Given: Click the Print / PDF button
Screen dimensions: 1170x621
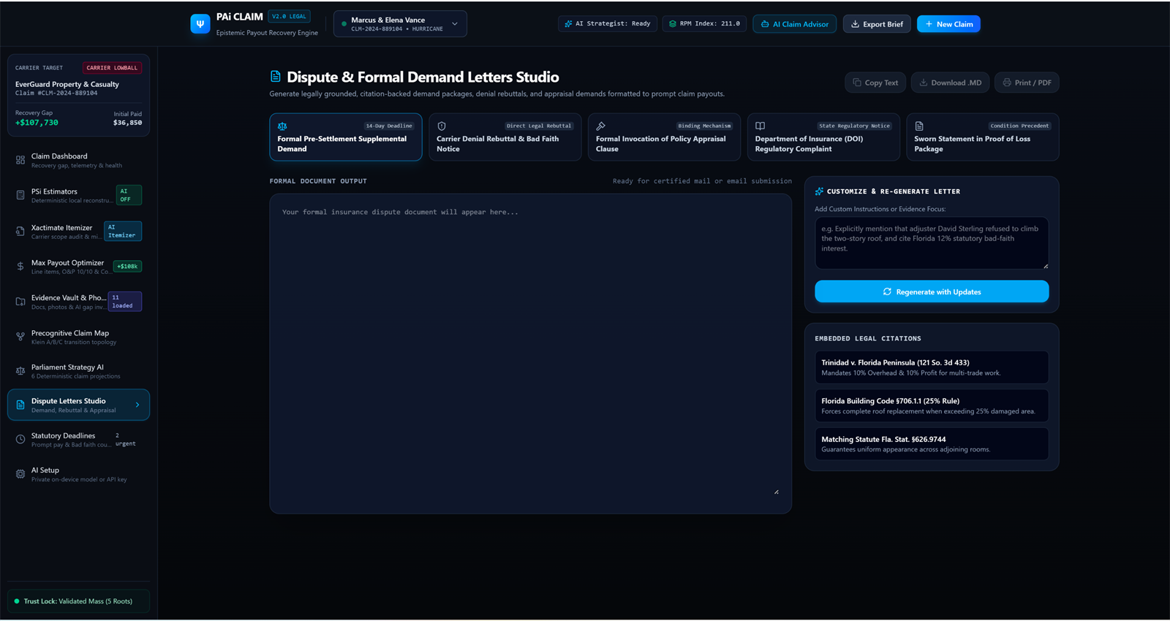Looking at the screenshot, I should 1027,83.
